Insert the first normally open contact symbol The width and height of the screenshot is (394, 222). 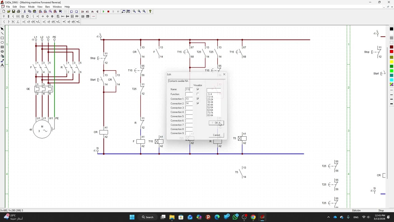tap(4, 22)
